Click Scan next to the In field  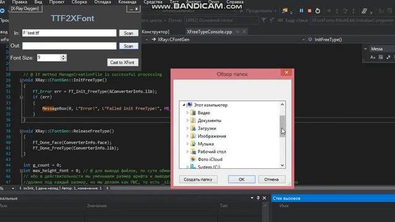point(128,33)
